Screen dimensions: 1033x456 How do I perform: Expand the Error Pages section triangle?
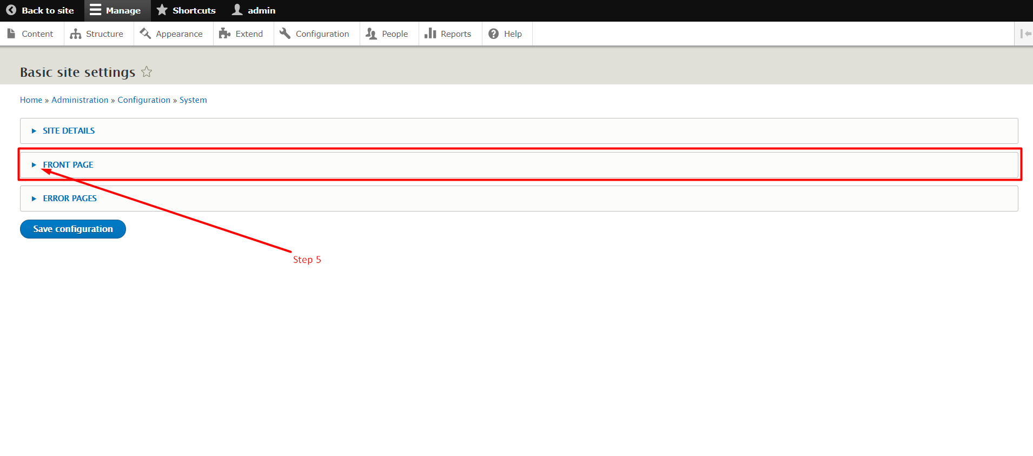[34, 199]
